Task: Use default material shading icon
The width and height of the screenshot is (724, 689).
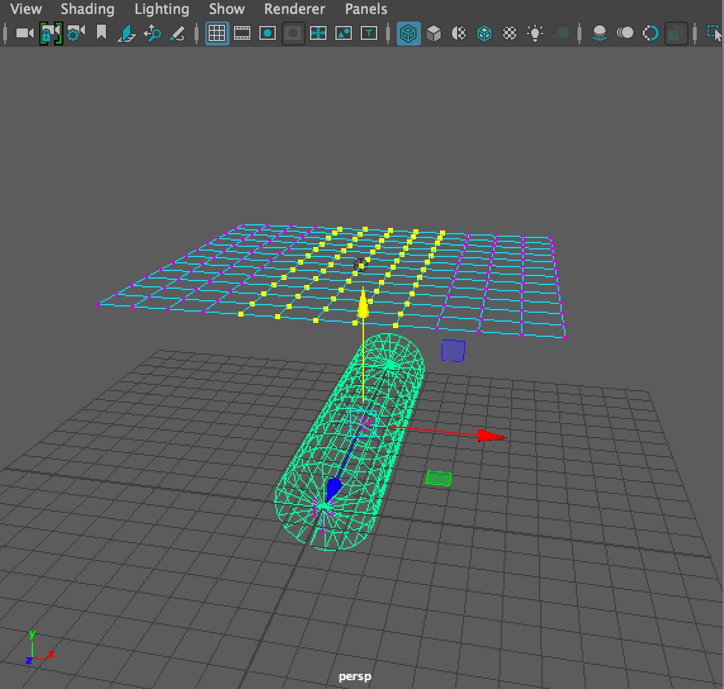Action: click(459, 33)
